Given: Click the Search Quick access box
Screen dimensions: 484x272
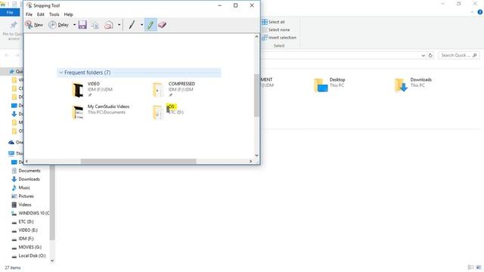Looking at the screenshot, I should click(459, 55).
